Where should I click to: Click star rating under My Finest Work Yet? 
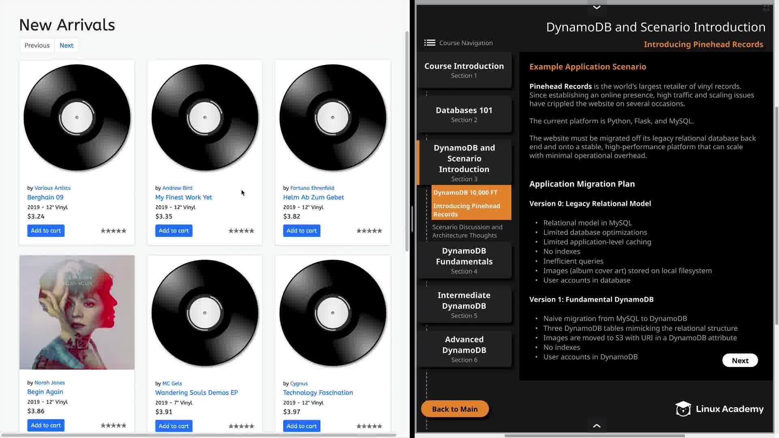click(x=241, y=231)
